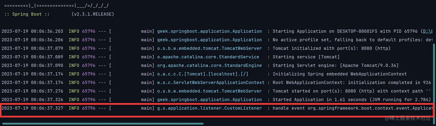Click the '(v2.3.1.RELEASE)' version text

tap(93, 14)
